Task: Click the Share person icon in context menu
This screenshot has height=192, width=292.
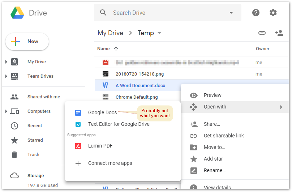Action: coord(193,124)
